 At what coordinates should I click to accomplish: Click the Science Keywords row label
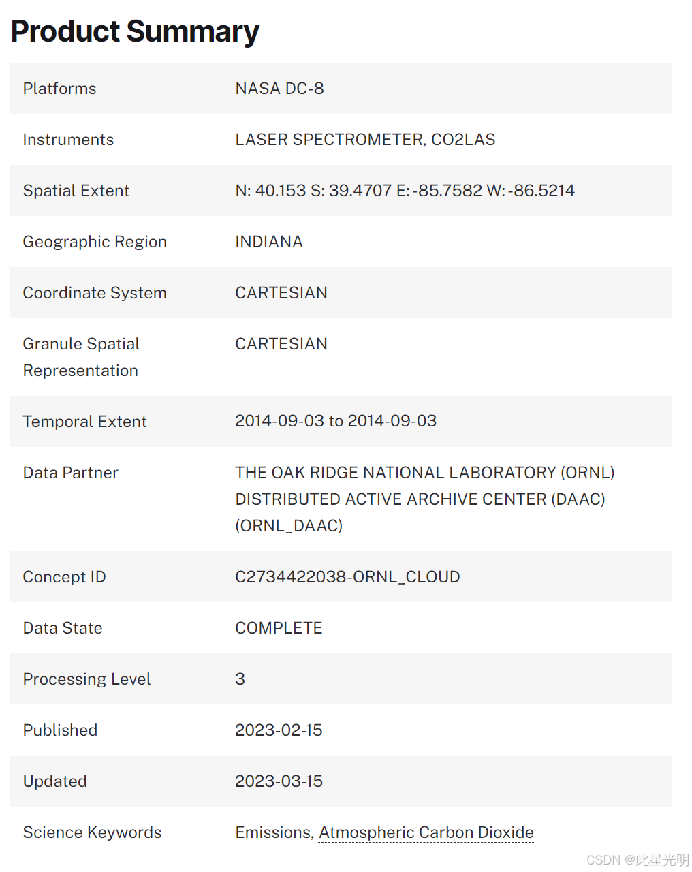[92, 832]
